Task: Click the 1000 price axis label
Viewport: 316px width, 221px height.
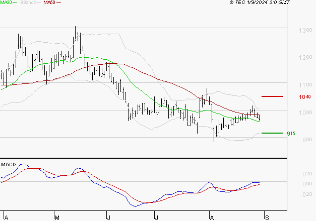Action: coord(305,113)
